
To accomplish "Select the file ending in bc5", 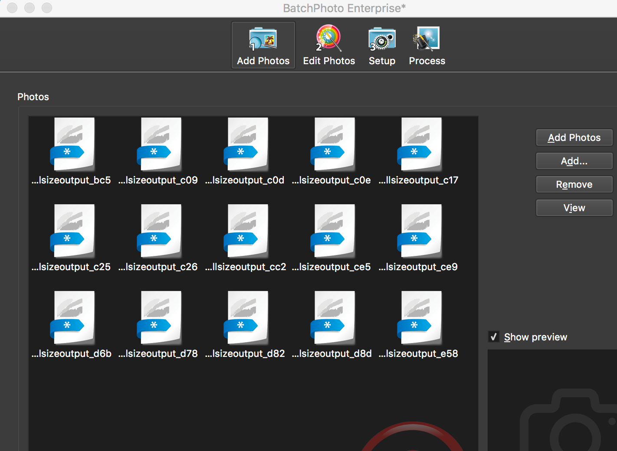I will (x=72, y=144).
